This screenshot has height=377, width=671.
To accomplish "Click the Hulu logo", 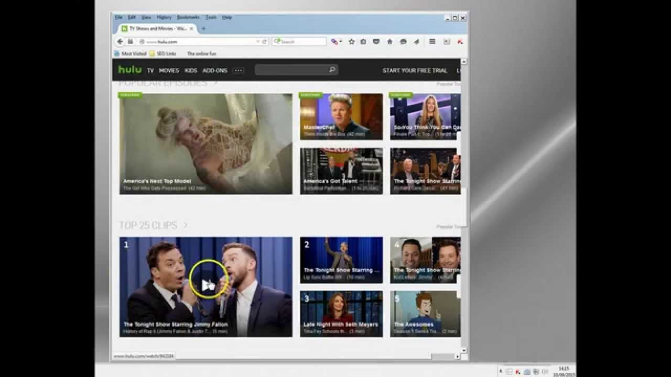I will (129, 69).
